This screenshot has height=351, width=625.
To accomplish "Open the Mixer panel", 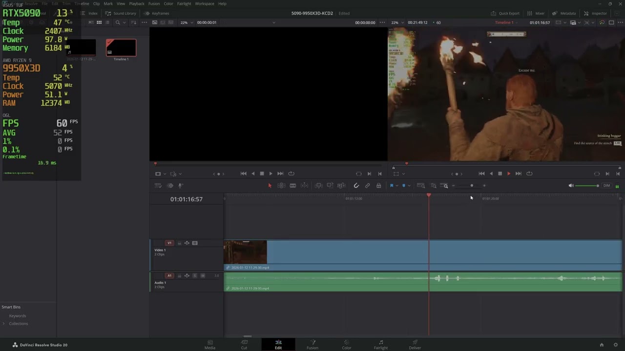I will coord(536,13).
